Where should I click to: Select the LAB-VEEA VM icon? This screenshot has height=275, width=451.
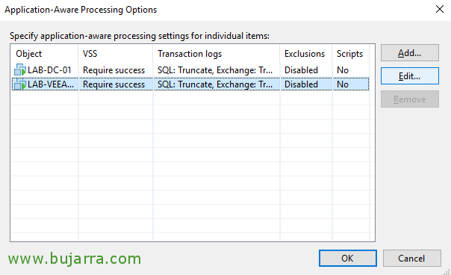(x=20, y=84)
